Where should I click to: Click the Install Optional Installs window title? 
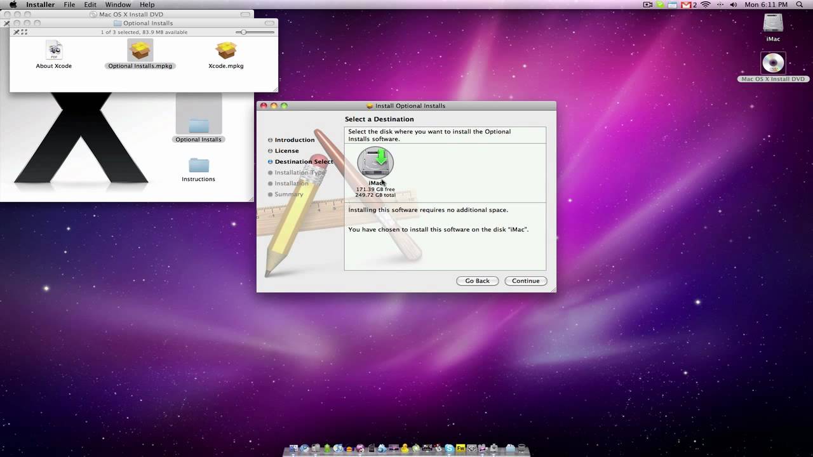pyautogui.click(x=410, y=106)
